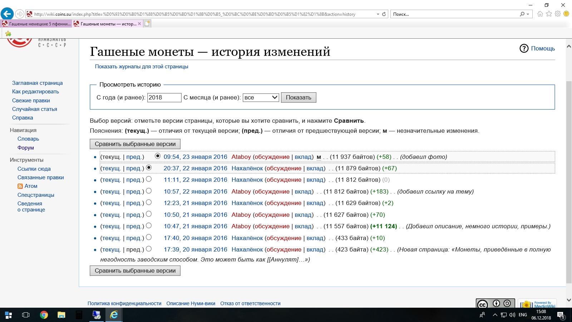
Task: Open the 'Свежие правки' sidebar link
Action: [x=31, y=101]
